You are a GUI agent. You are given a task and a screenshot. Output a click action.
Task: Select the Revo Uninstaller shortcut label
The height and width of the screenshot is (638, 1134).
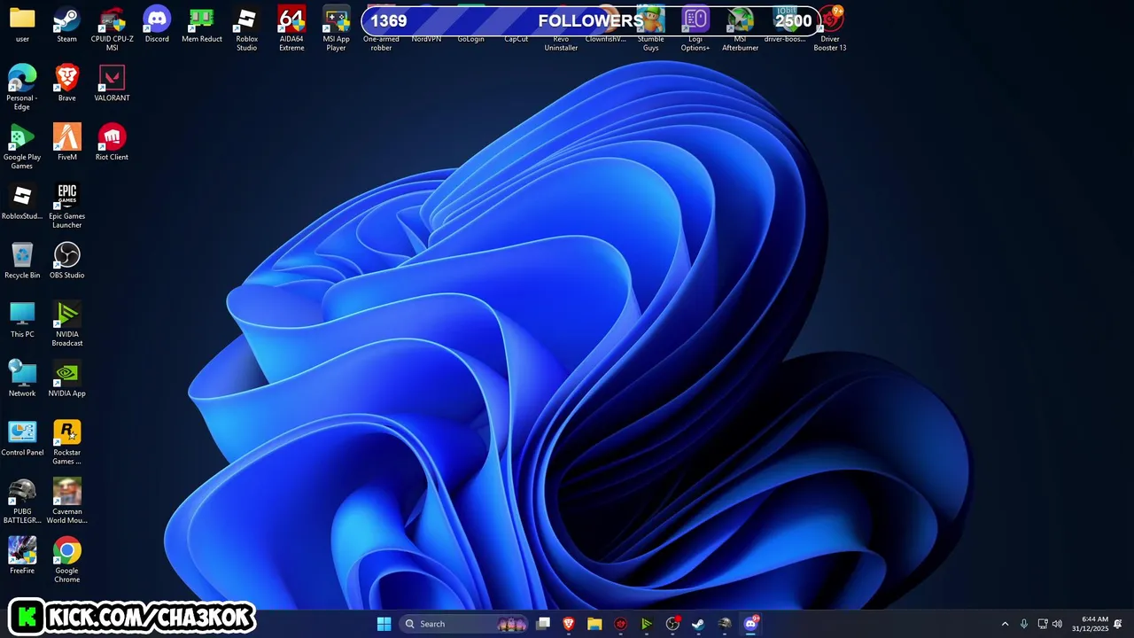(561, 43)
